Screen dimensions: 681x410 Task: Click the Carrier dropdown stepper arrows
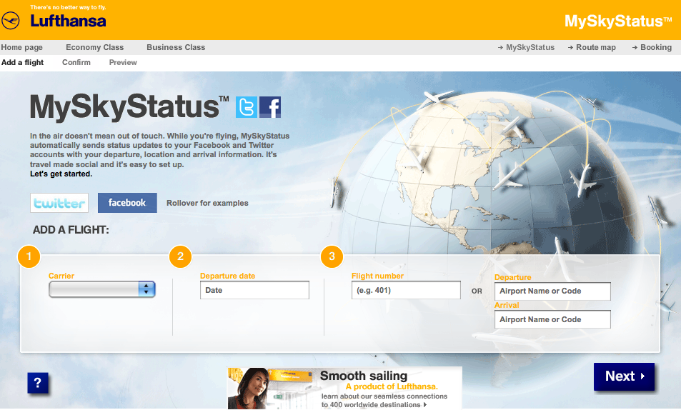(146, 289)
